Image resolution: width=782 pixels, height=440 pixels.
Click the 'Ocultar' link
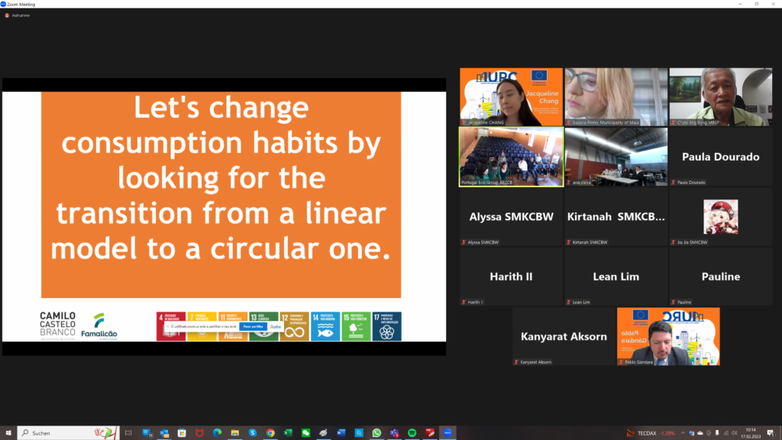275,326
